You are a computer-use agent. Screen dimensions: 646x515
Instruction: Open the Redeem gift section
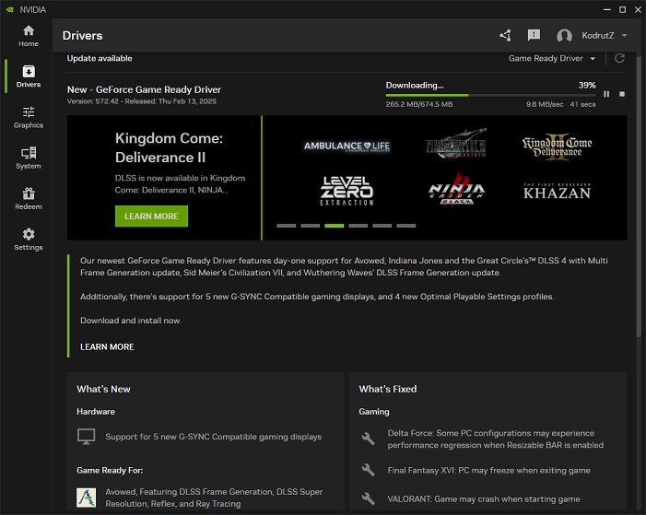point(28,198)
